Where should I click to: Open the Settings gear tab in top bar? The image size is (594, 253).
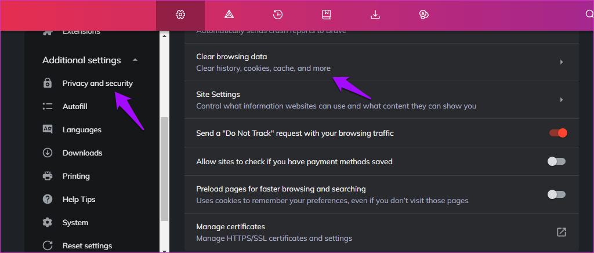[x=180, y=15]
